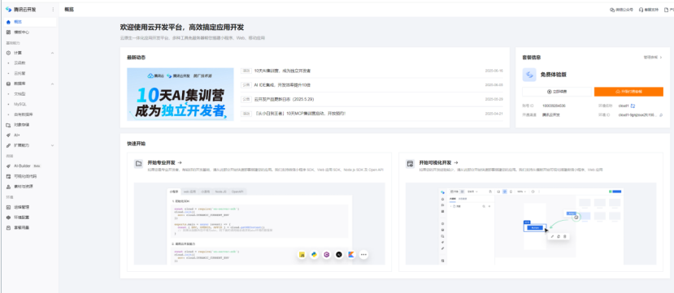Open the first item under 环境 section
The height and width of the screenshot is (293, 674).
point(29,207)
